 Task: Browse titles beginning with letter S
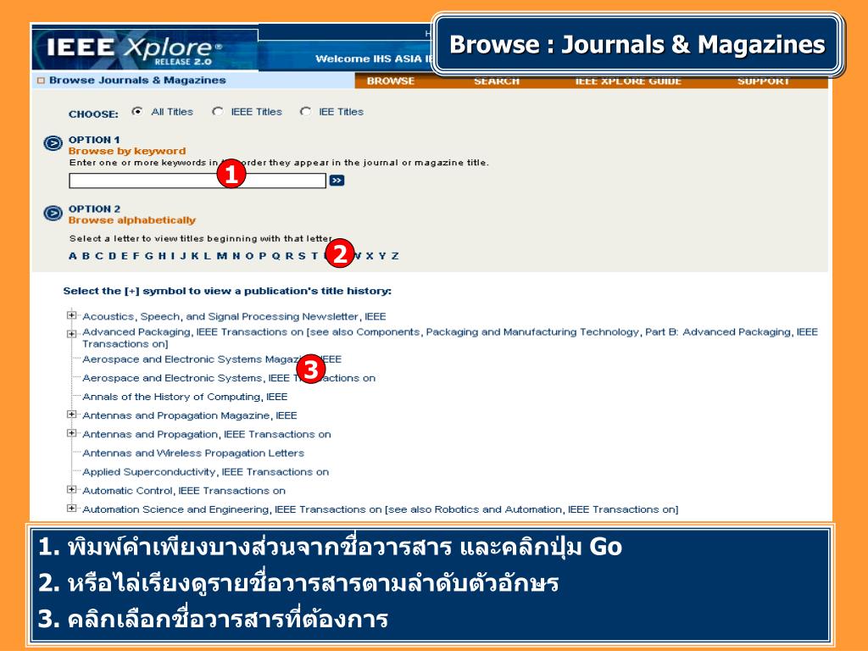pyautogui.click(x=302, y=256)
